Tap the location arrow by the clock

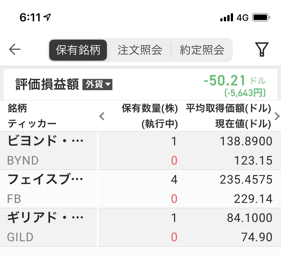pos(47,17)
